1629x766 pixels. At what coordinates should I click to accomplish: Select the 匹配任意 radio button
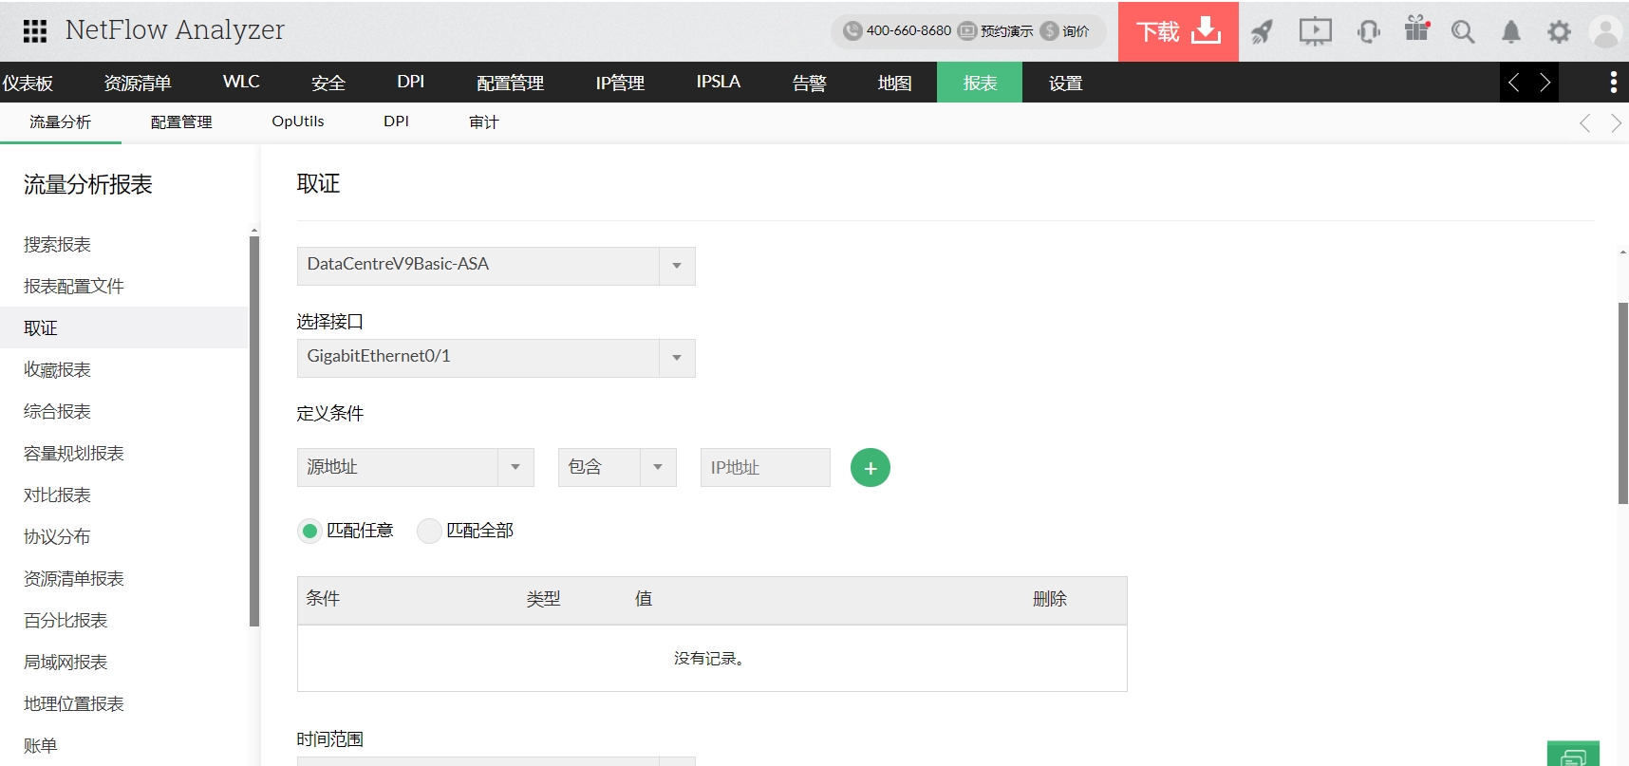coord(309,531)
